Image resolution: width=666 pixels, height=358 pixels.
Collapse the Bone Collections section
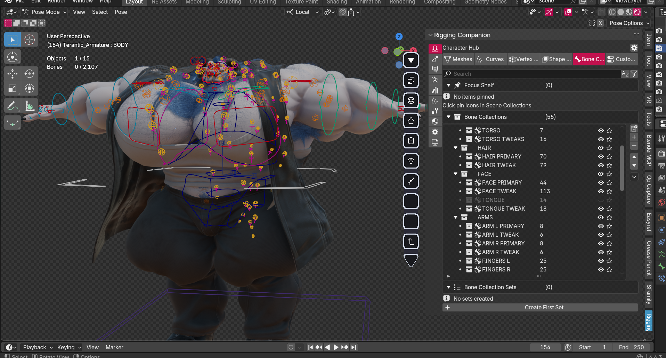[x=449, y=117]
